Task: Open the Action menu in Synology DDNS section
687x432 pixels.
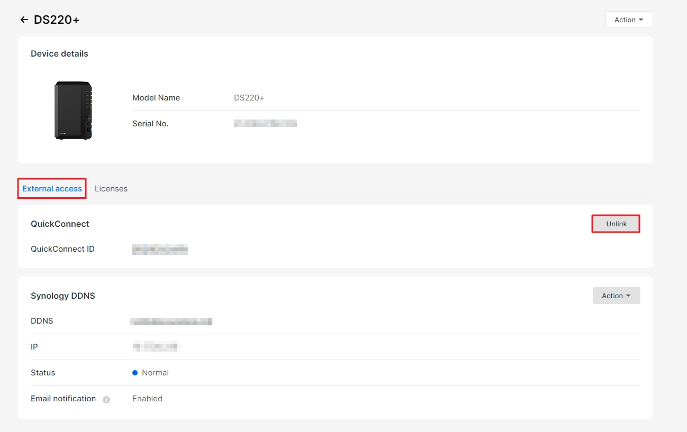Action: point(616,295)
